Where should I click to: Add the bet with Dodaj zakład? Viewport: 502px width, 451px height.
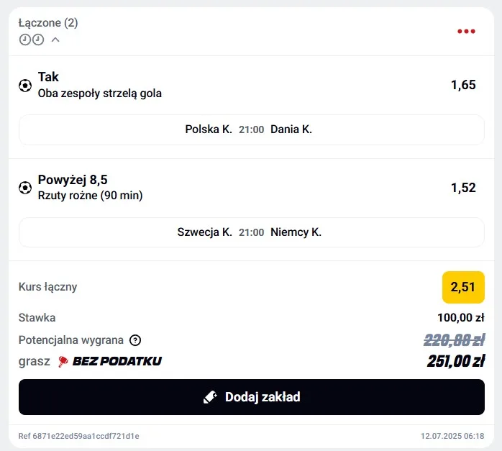(x=252, y=397)
